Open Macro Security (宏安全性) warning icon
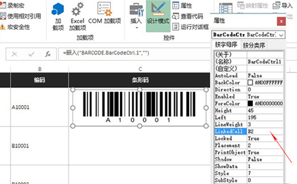297x184 pixels. [2, 27]
